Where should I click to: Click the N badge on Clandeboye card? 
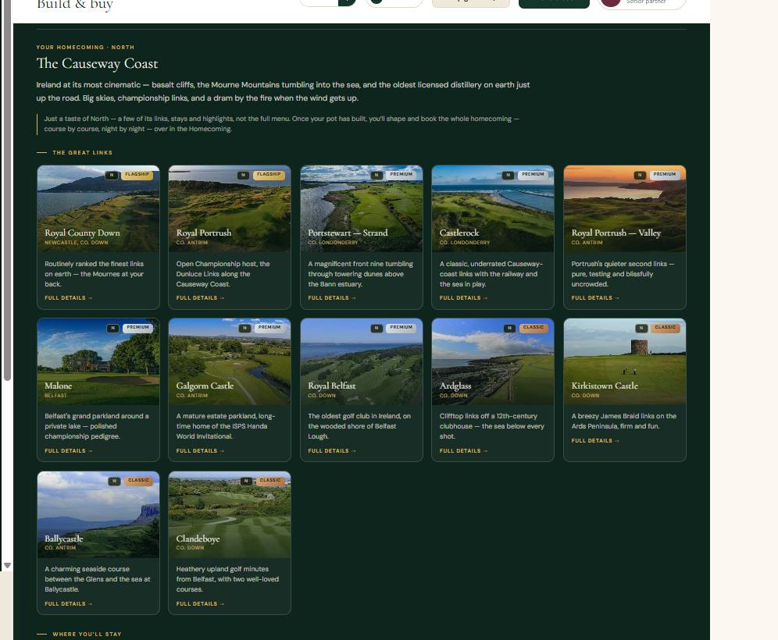pyautogui.click(x=246, y=481)
